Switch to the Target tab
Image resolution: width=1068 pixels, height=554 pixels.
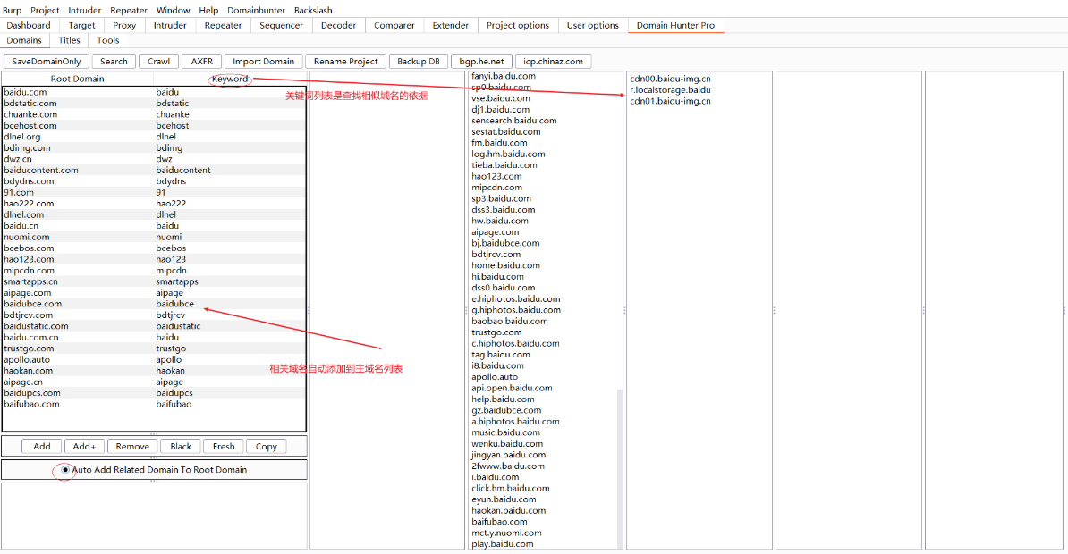[81, 25]
